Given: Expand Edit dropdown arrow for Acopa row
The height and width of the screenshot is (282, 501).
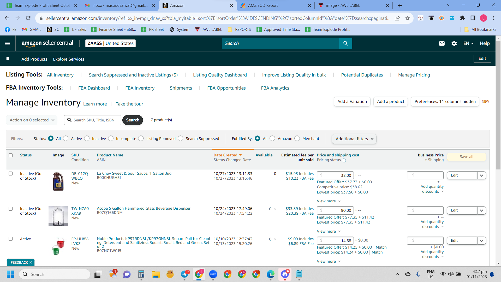Looking at the screenshot, I should tap(482, 210).
